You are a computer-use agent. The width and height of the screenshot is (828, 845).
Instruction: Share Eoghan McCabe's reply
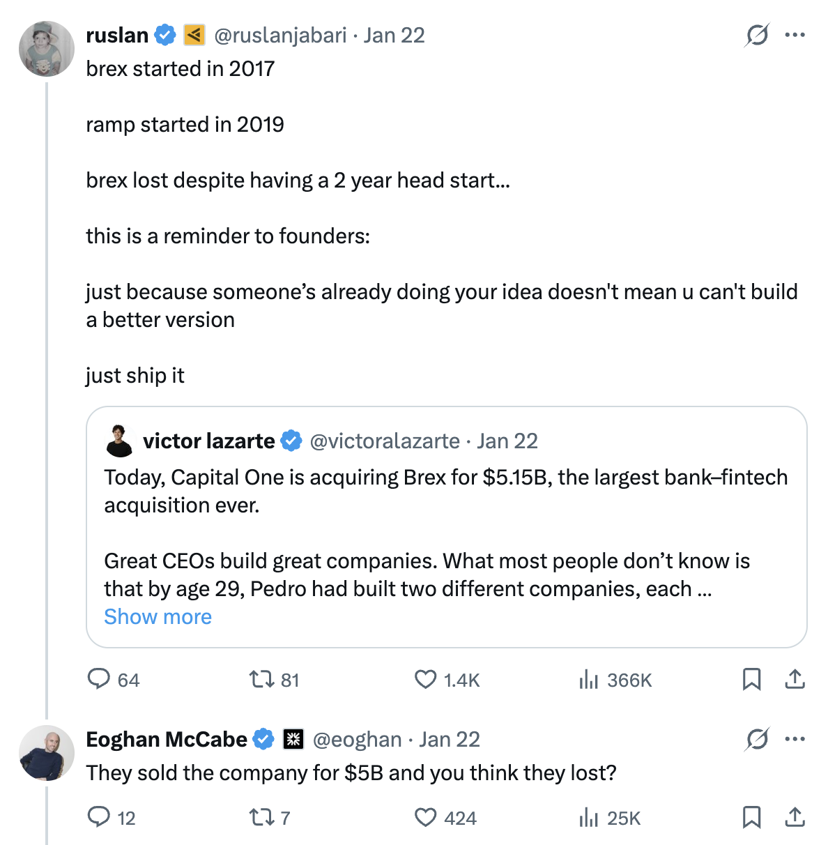(x=795, y=817)
